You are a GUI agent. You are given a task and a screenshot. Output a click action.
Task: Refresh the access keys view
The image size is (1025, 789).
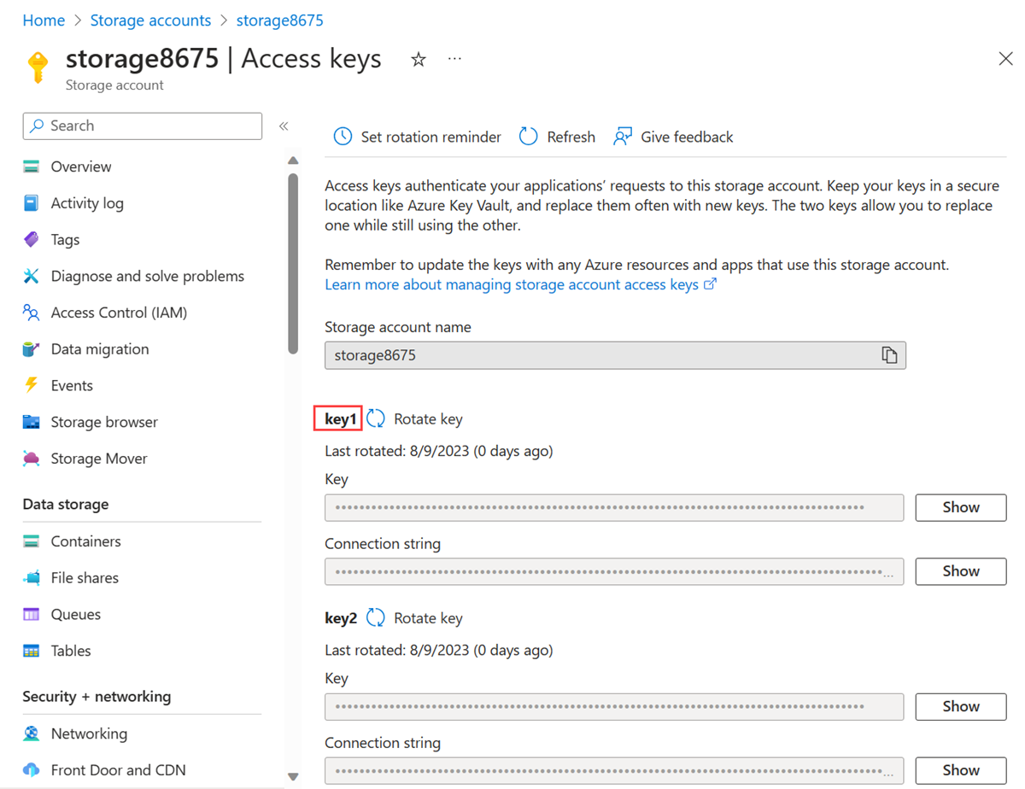pyautogui.click(x=556, y=137)
